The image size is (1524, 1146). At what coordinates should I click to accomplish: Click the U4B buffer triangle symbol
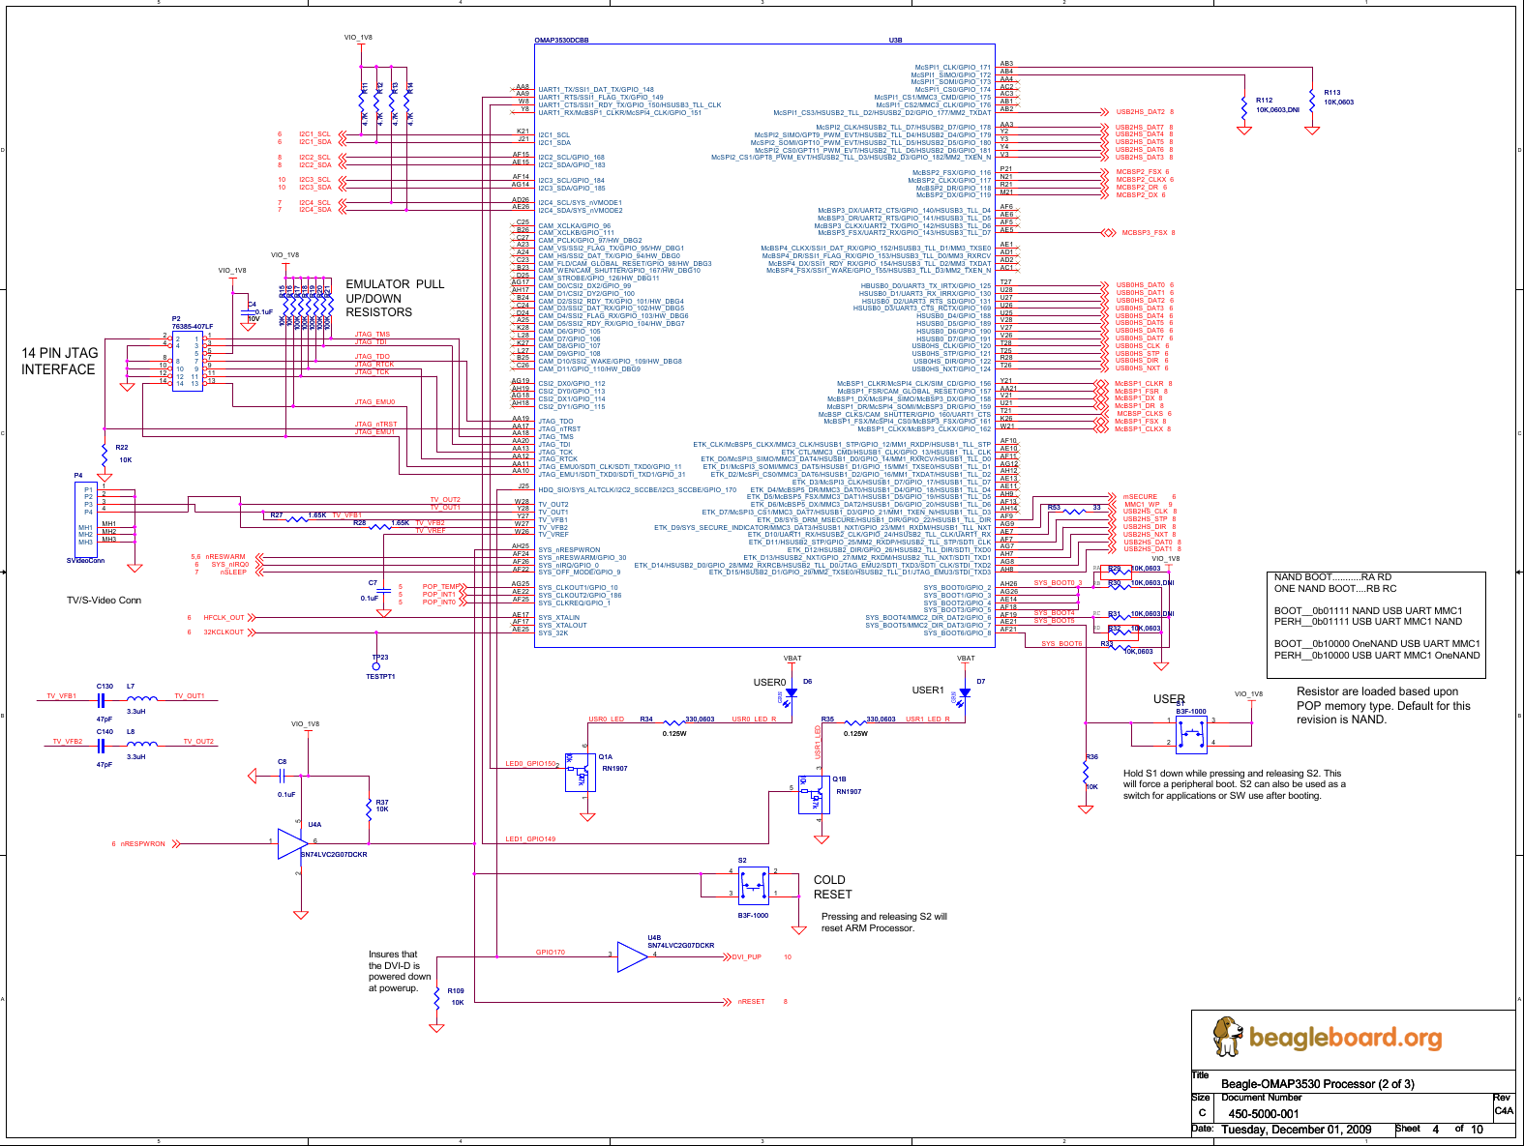coord(633,957)
